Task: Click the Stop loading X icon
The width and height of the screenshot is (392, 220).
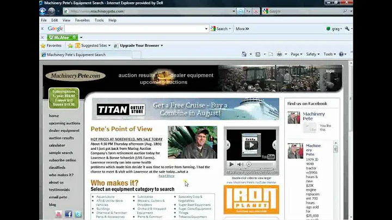Action: (256, 11)
